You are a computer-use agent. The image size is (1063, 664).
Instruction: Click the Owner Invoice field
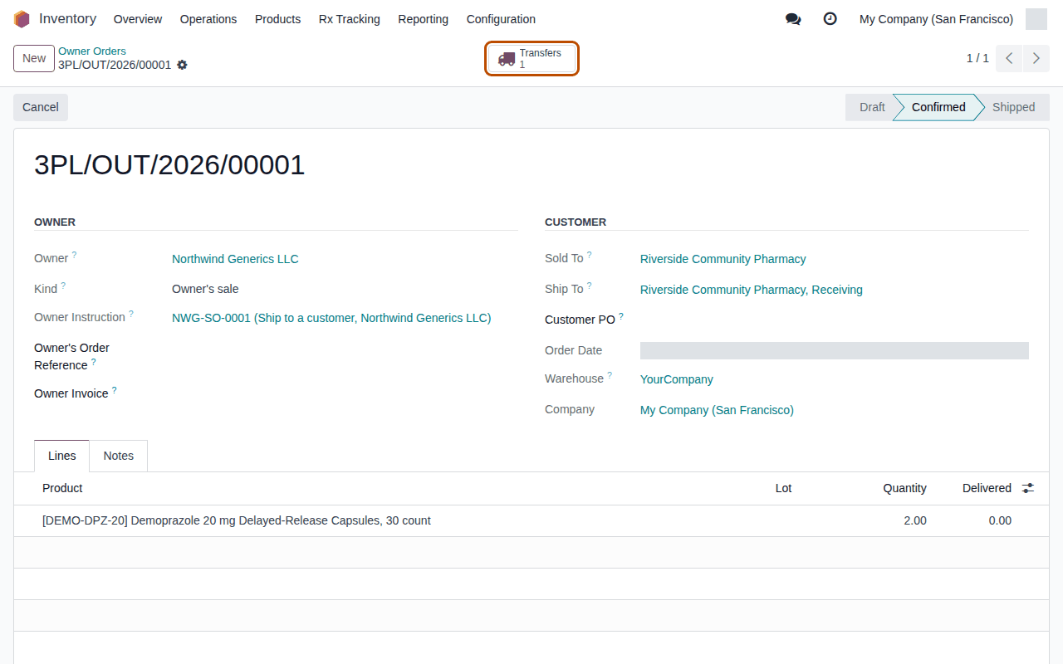coord(345,393)
